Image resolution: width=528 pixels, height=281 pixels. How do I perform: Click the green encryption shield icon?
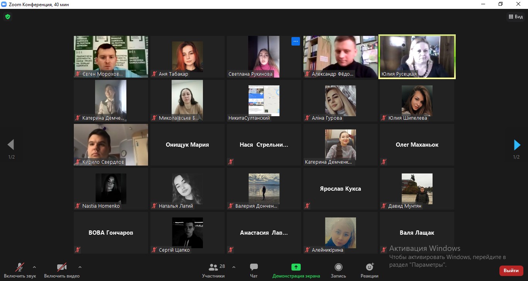coord(7,17)
